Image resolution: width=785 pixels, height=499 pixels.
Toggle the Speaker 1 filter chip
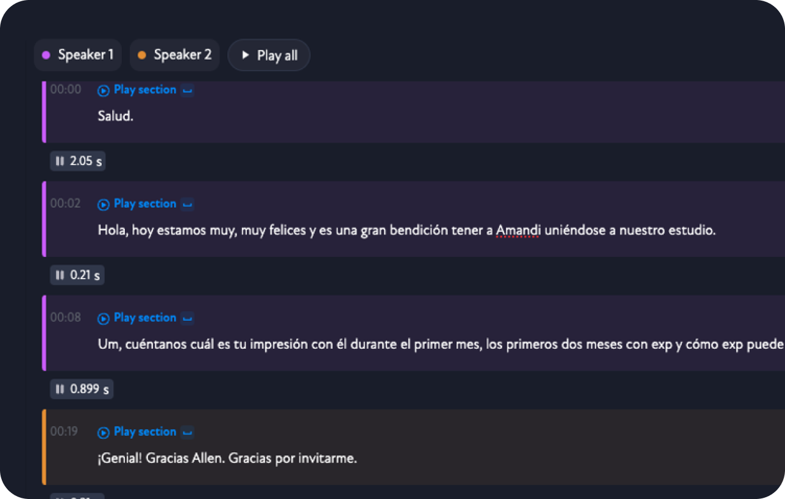[77, 55]
